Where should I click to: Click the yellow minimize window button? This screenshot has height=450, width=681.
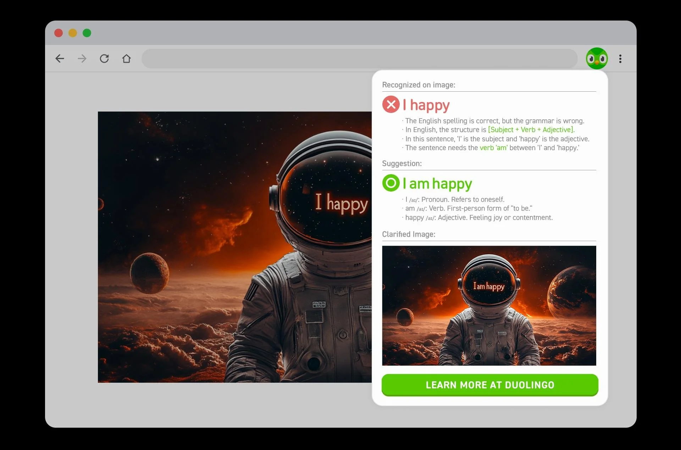tap(73, 33)
